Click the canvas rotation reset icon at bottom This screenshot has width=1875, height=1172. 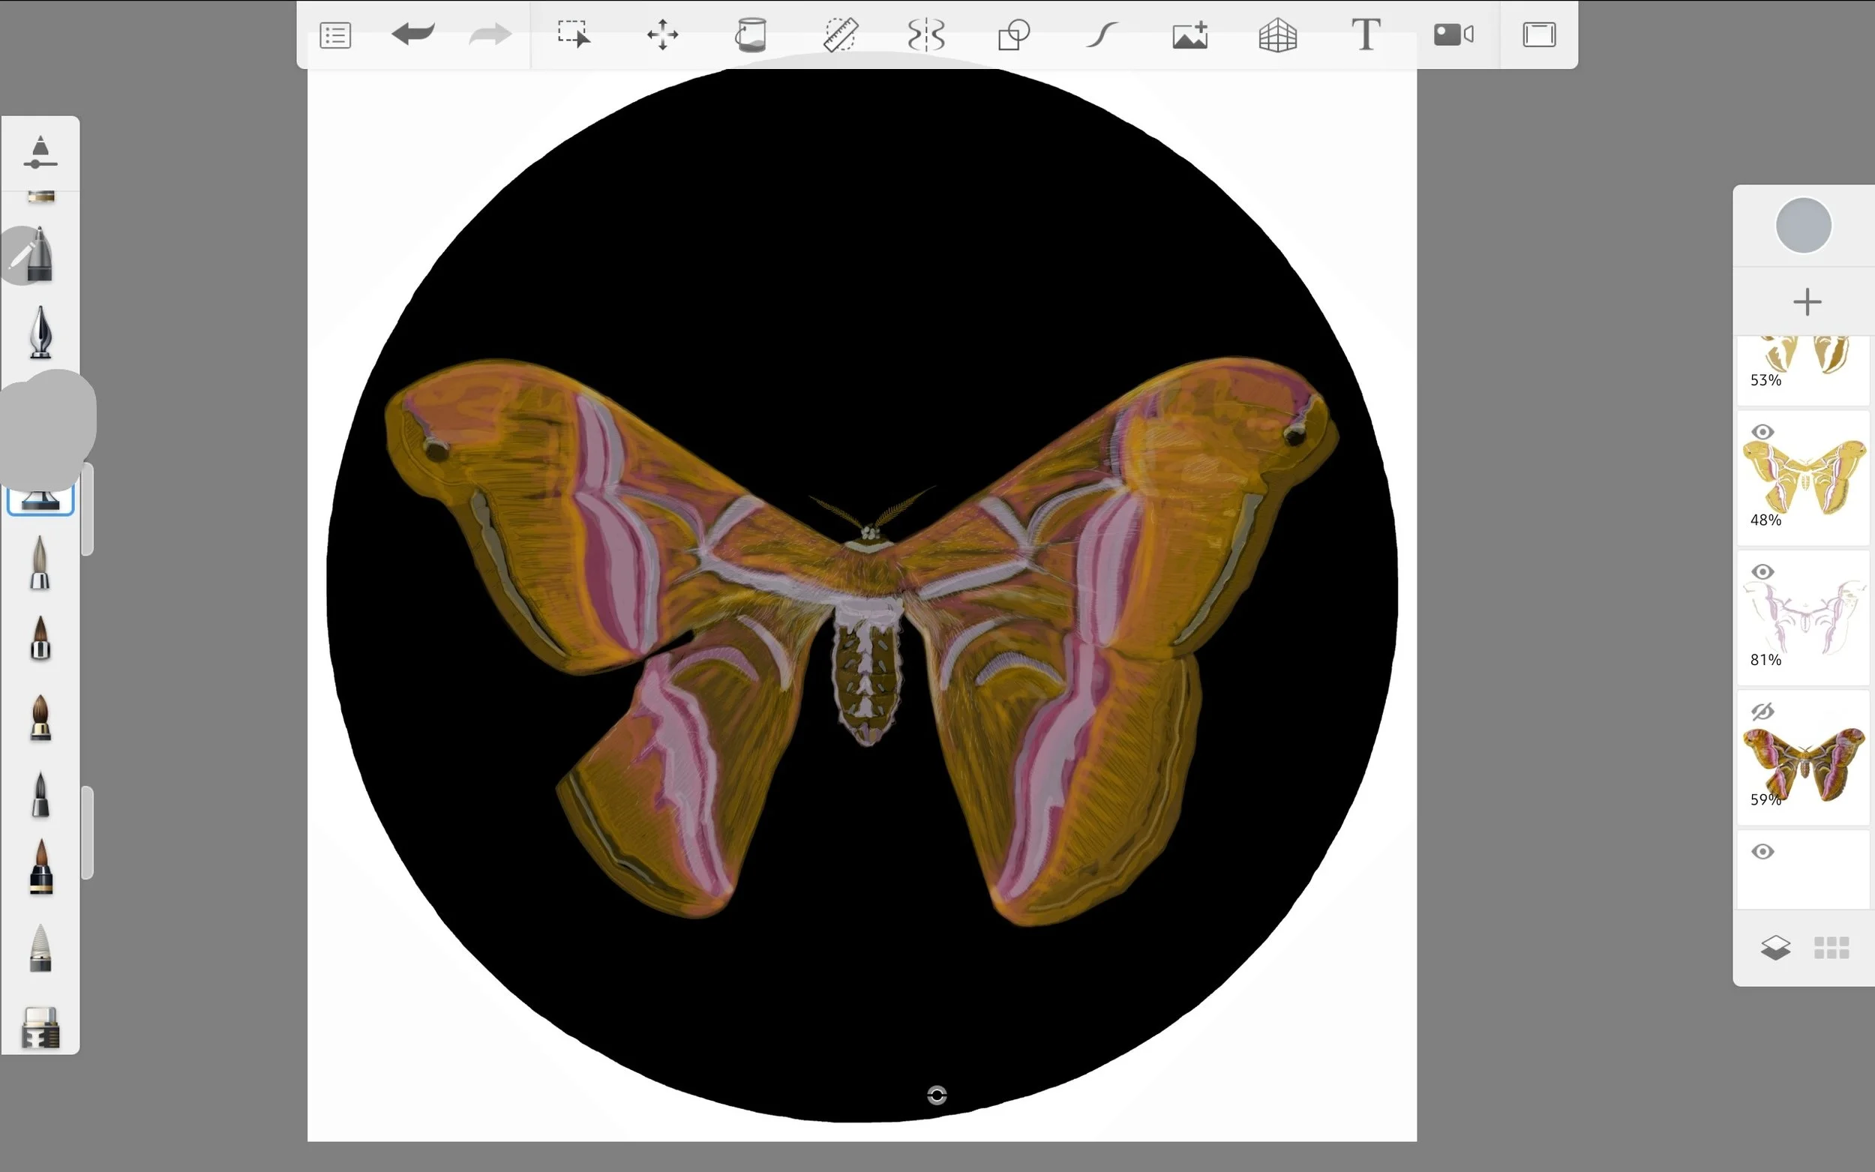(x=937, y=1095)
